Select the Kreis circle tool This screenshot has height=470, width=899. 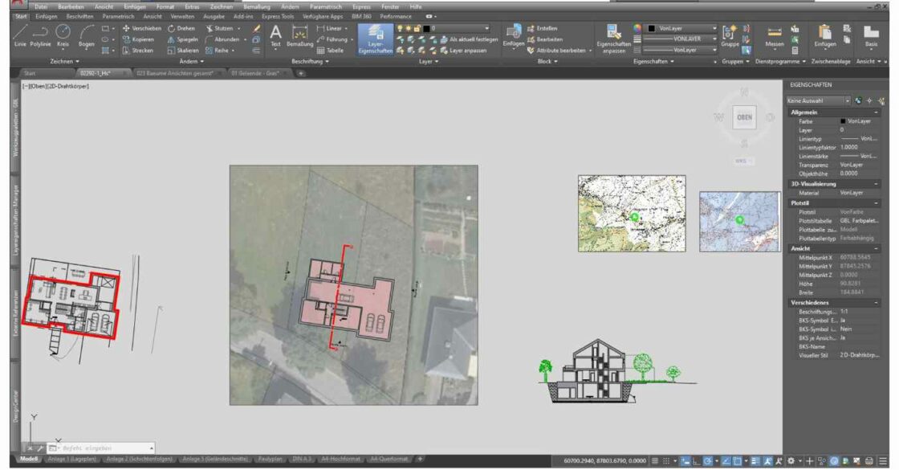coord(63,36)
